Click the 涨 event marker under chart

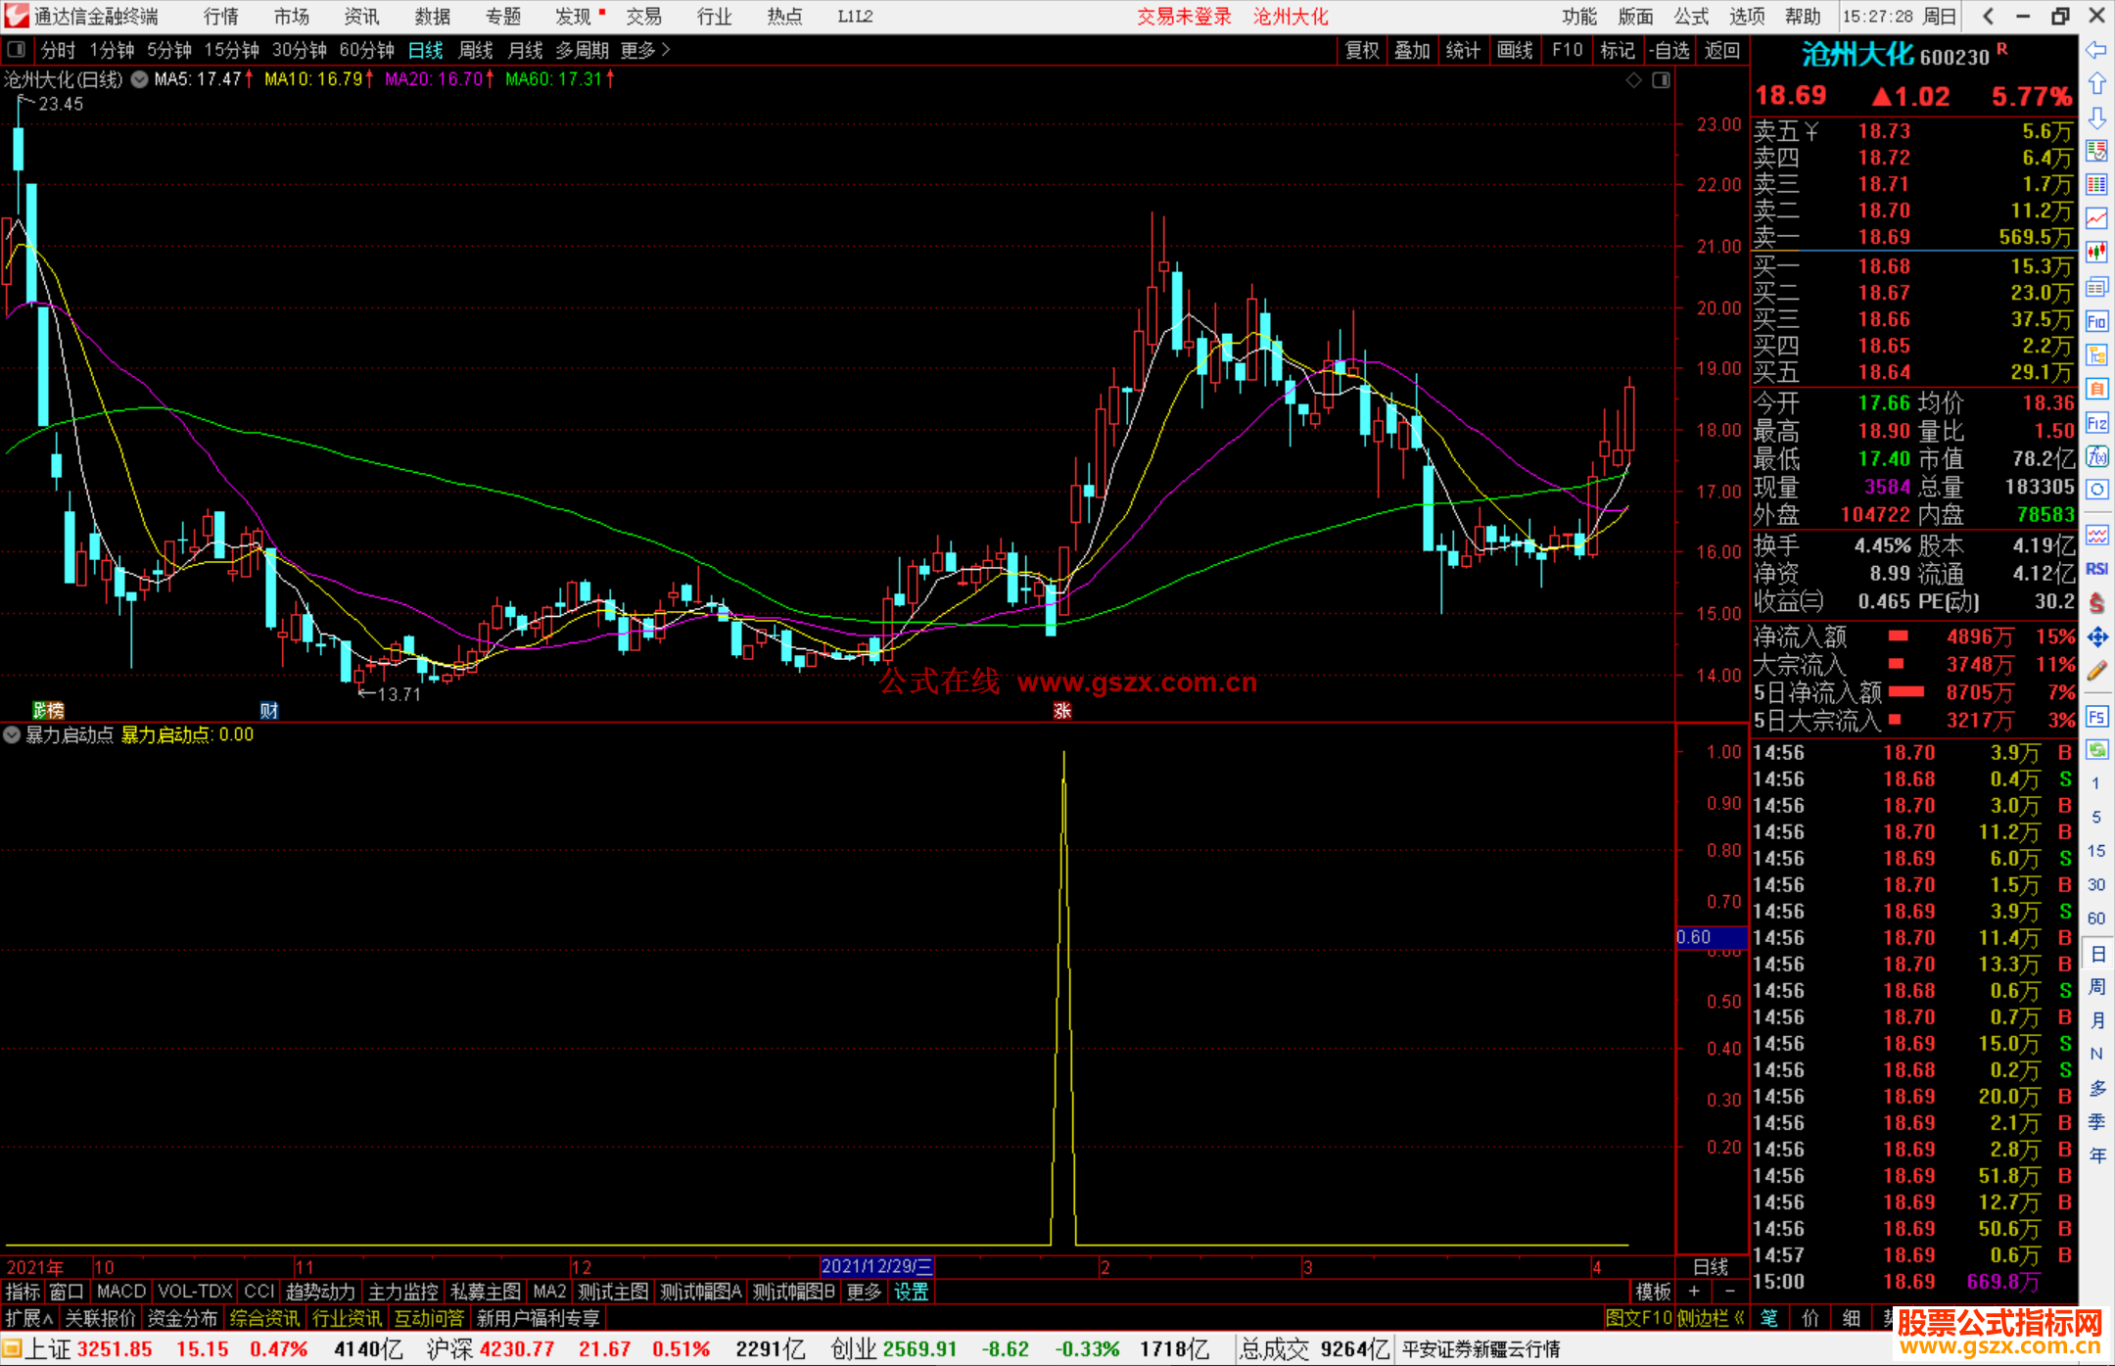click(1062, 711)
